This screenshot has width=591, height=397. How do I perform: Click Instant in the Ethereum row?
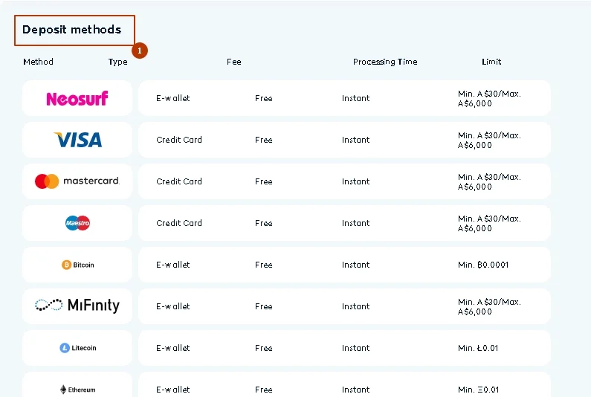(x=356, y=390)
